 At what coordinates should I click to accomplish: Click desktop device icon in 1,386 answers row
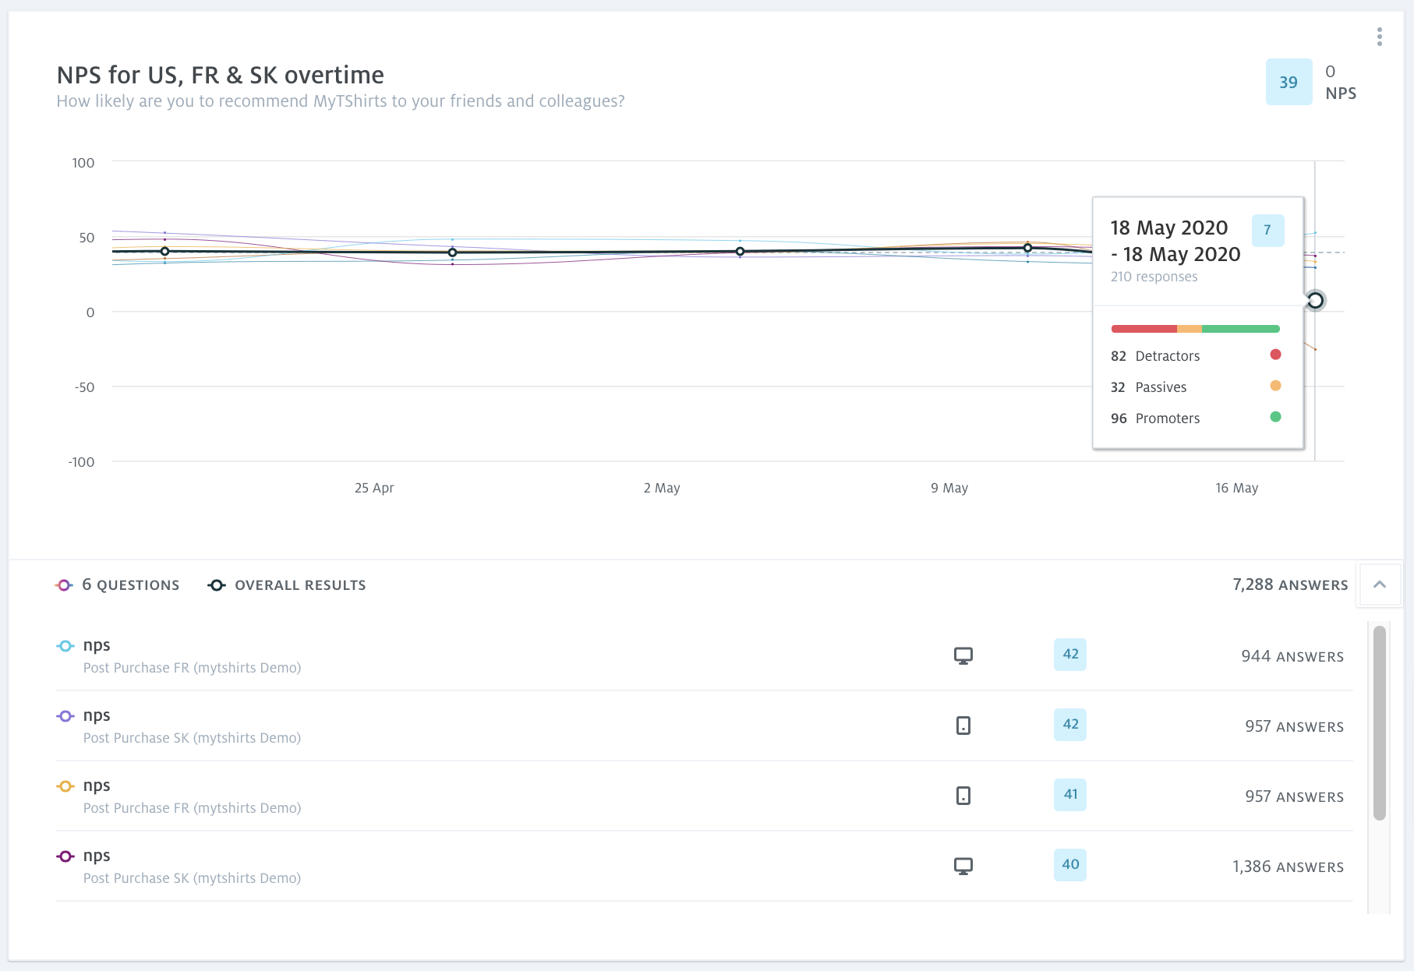[963, 866]
